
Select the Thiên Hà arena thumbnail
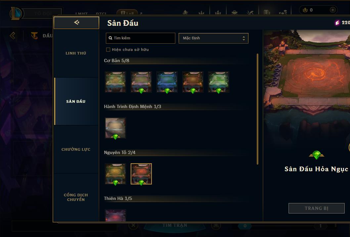[115, 216]
